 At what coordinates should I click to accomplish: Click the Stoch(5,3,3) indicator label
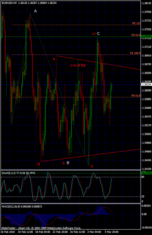[x=18, y=173]
